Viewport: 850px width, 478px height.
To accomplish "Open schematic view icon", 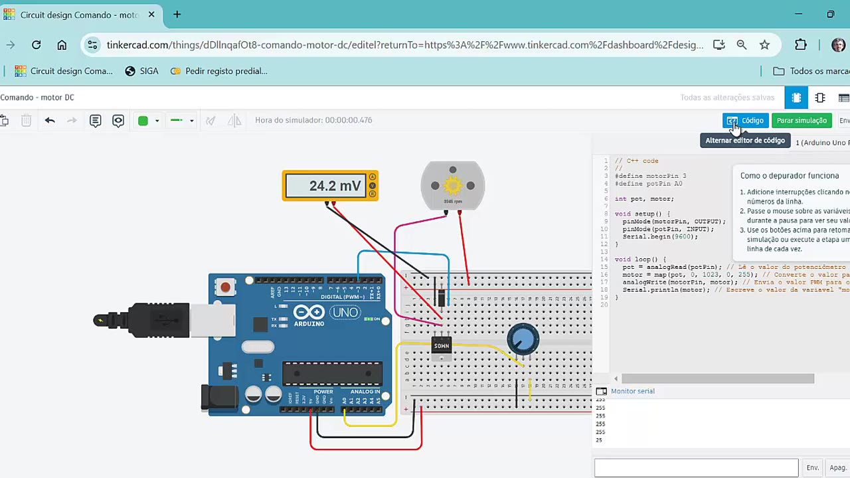I will 820,98.
